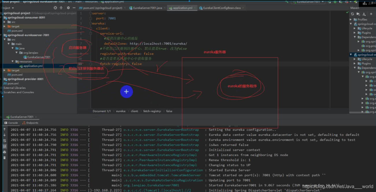The width and height of the screenshot is (376, 192).
Task: Click debug bug icon in top toolbar
Action: coord(335,2)
